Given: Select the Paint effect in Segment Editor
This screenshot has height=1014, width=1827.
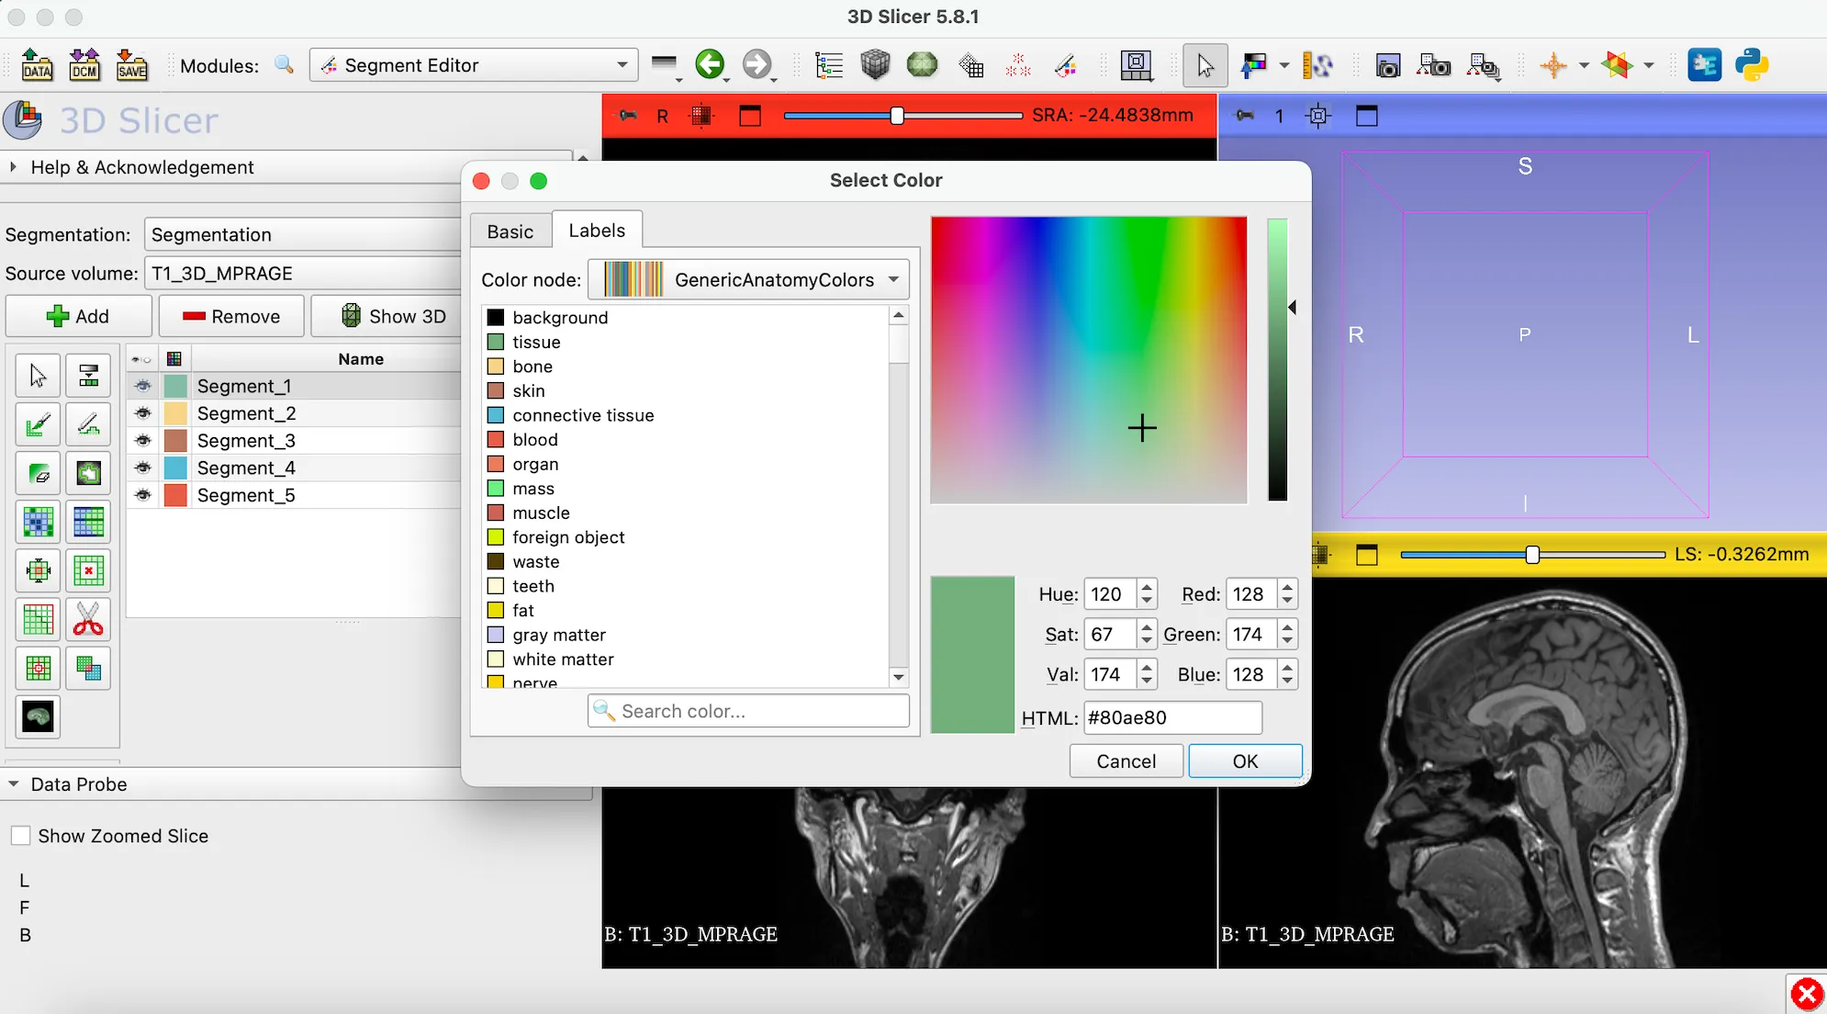Looking at the screenshot, I should pos(37,424).
